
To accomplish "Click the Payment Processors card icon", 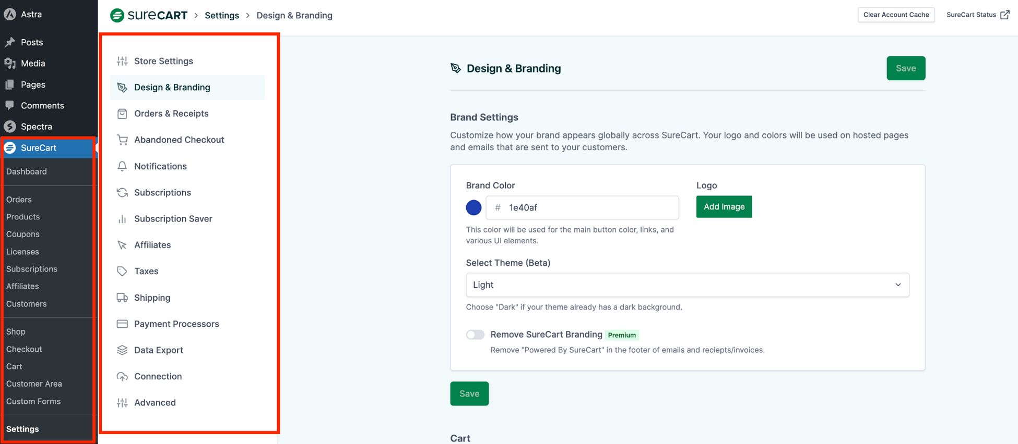I will coord(122,324).
